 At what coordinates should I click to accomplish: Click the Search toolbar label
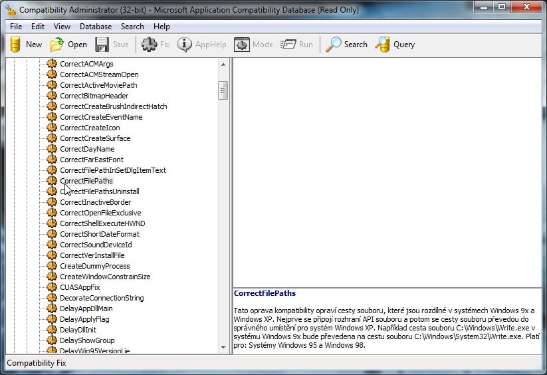point(356,45)
